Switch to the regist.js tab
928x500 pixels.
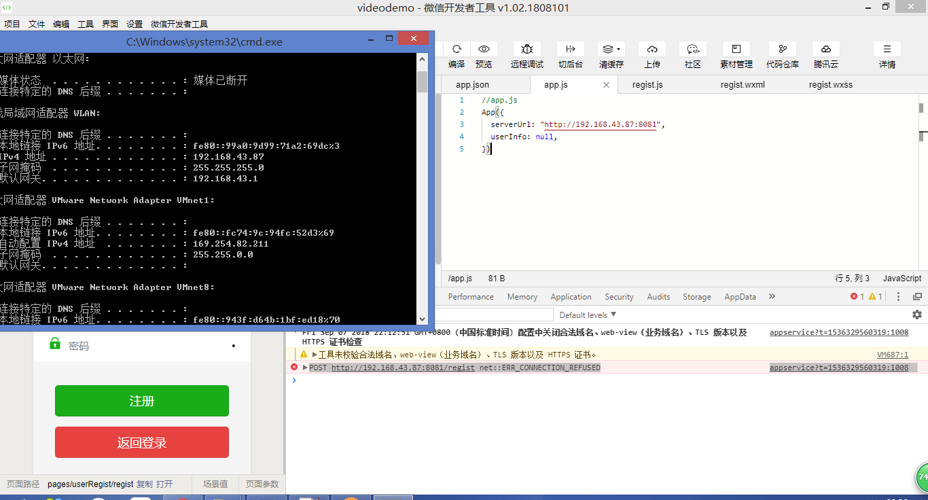coord(647,85)
